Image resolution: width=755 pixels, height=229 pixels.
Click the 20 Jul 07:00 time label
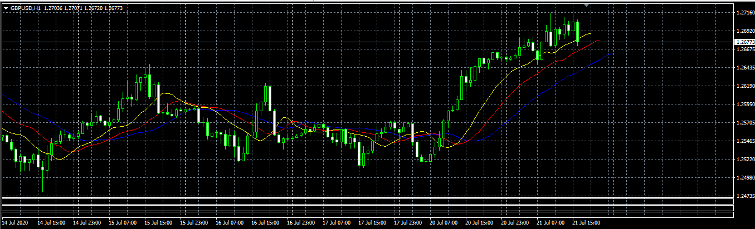click(x=444, y=223)
